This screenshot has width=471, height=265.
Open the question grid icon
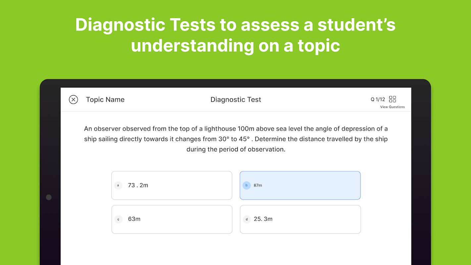(392, 99)
